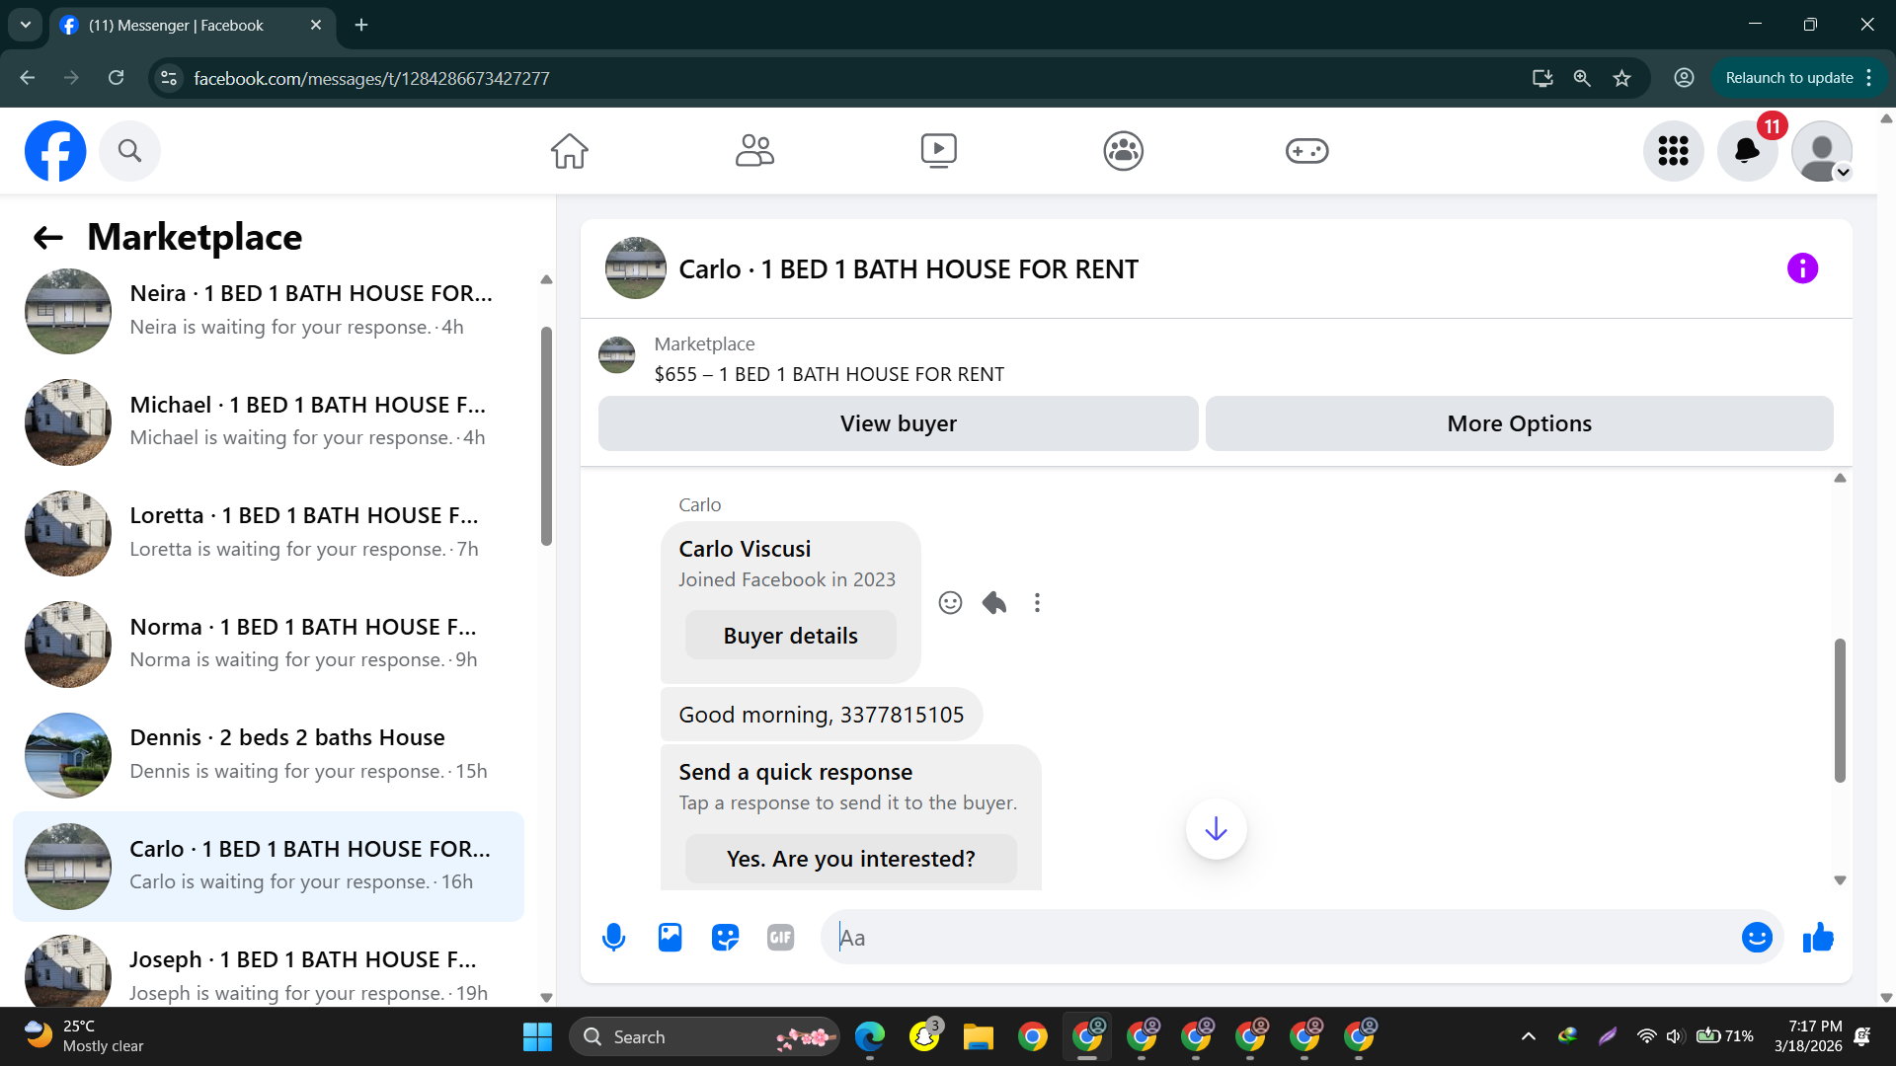Click the View buyer button
This screenshot has height=1066, width=1896.
898,423
